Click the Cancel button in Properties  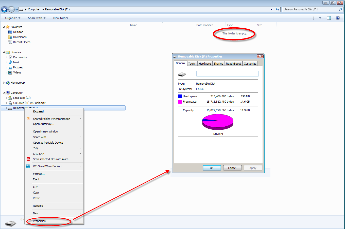(x=232, y=168)
